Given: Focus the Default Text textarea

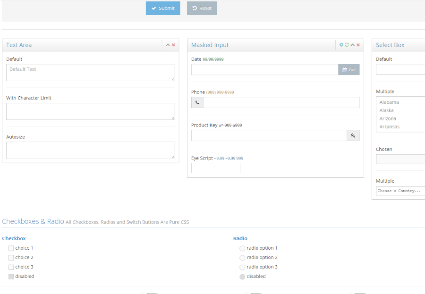Looking at the screenshot, I should (91, 73).
